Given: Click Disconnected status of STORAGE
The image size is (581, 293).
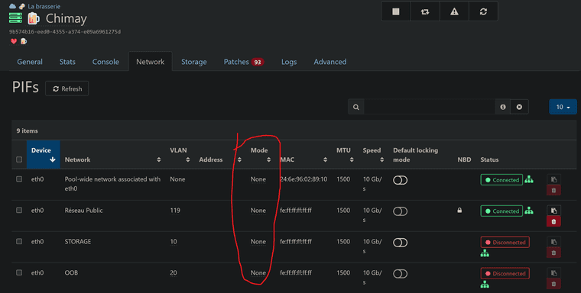Looking at the screenshot, I should (505, 243).
